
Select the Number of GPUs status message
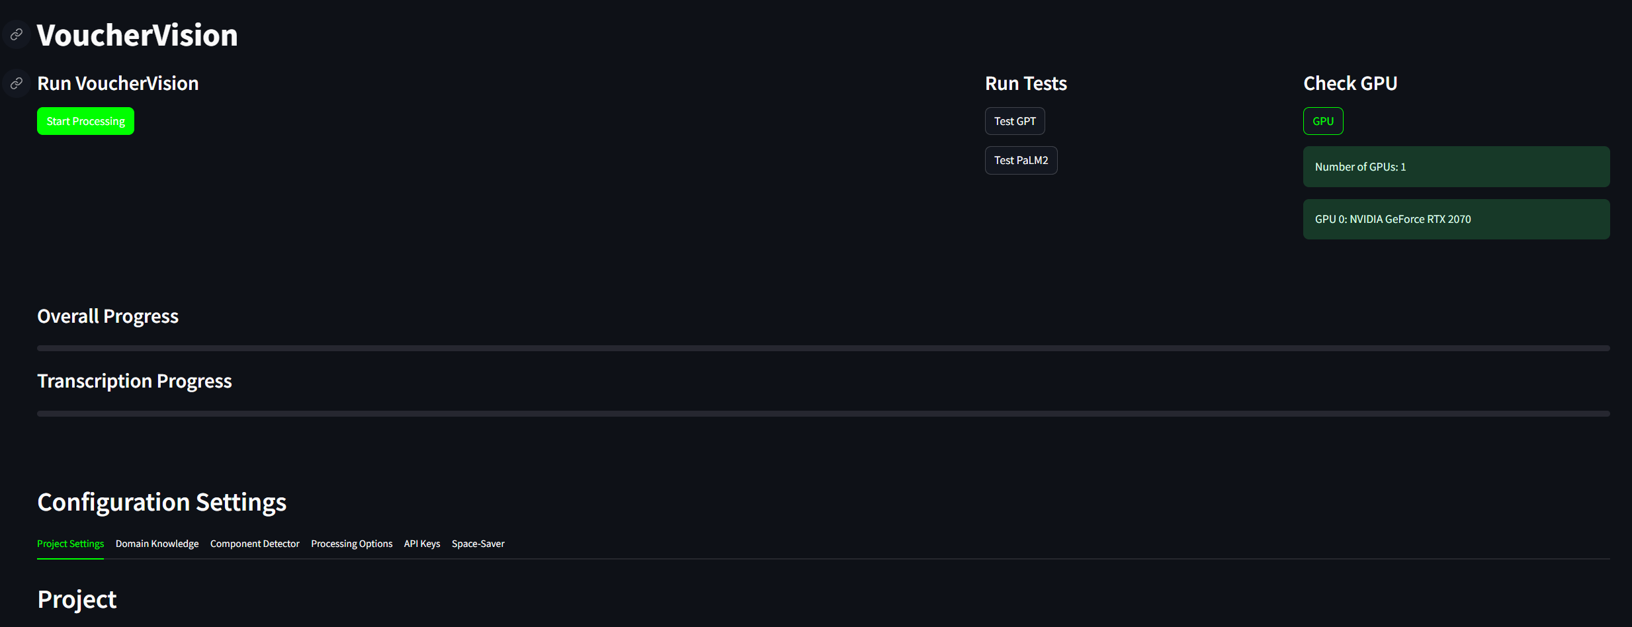pos(1457,167)
